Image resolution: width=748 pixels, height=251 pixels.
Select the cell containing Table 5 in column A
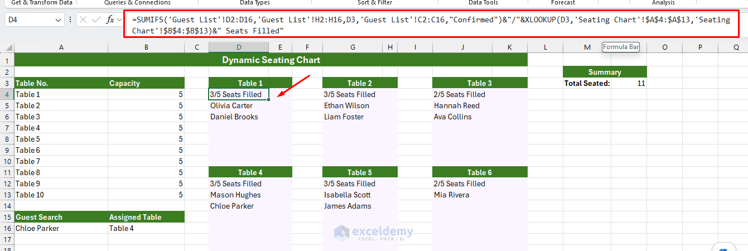(x=61, y=139)
